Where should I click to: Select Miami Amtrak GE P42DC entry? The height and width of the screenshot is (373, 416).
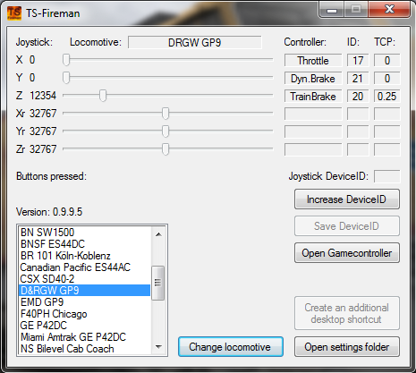point(85,337)
